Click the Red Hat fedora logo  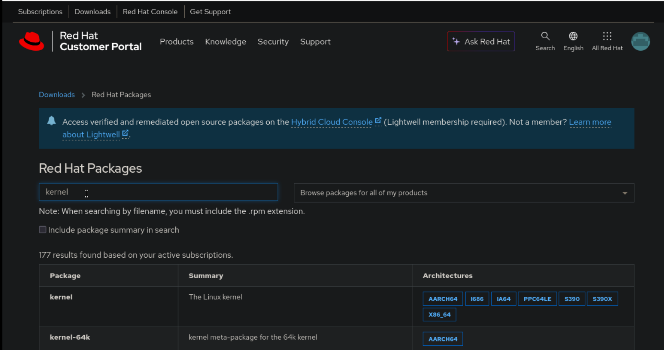coord(32,41)
